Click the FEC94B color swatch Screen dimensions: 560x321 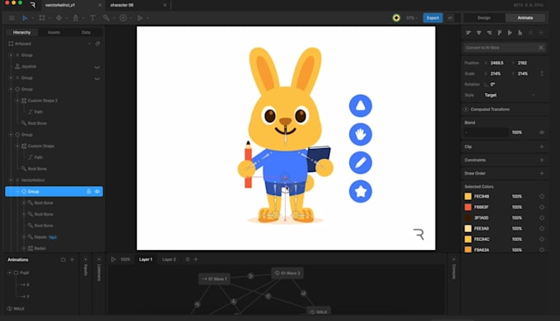(x=468, y=197)
